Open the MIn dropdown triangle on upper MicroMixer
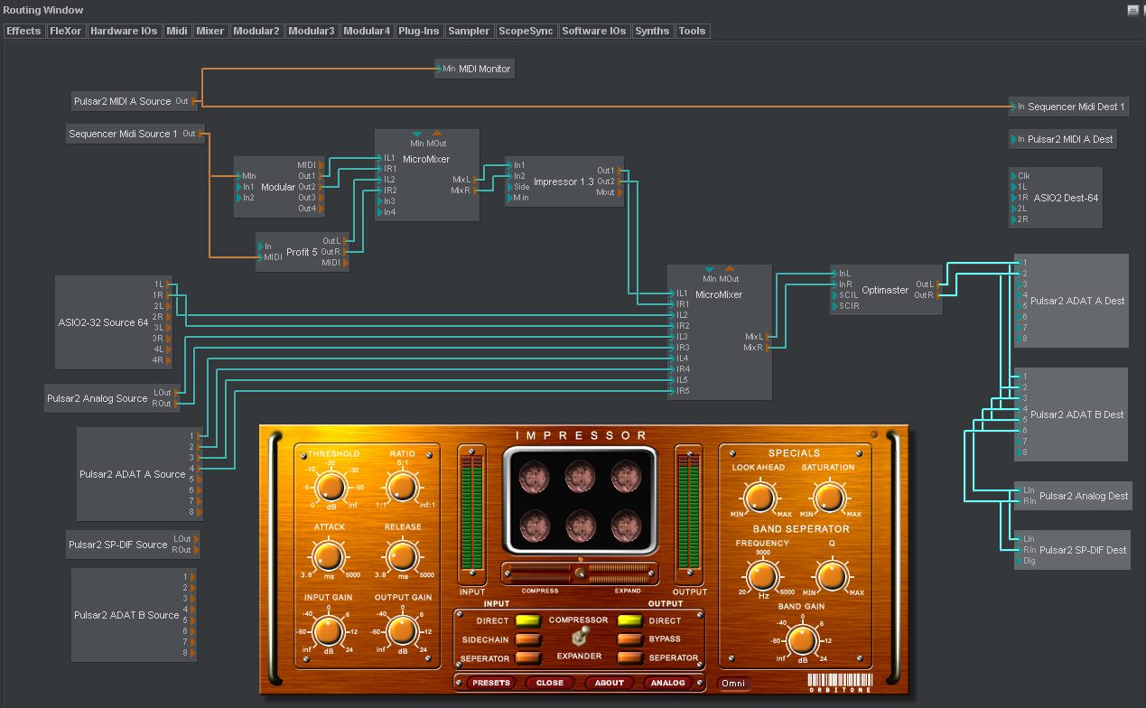This screenshot has height=708, width=1146. 416,132
